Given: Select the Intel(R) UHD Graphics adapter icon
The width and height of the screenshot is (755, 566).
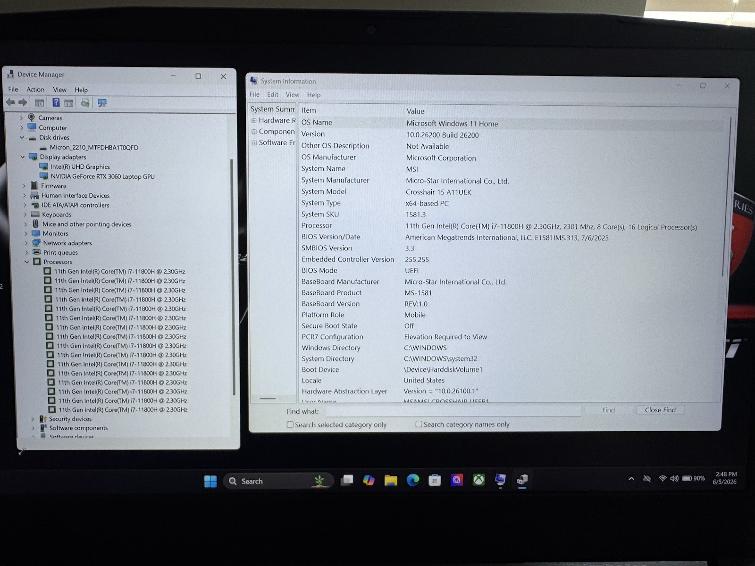Looking at the screenshot, I should tap(43, 166).
